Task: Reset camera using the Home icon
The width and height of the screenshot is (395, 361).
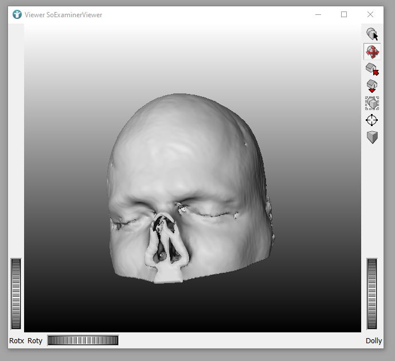Action: [372, 69]
